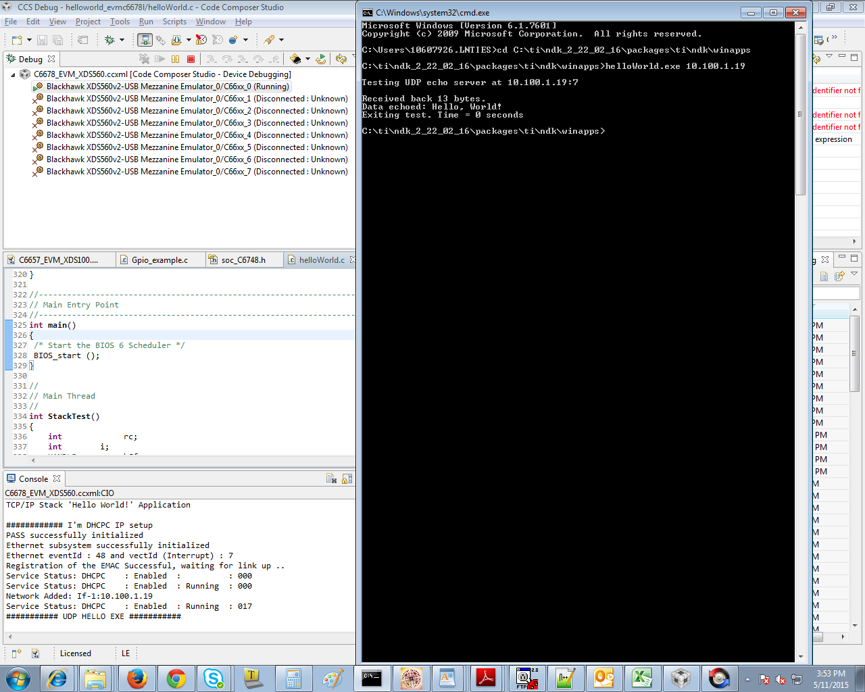
Task: Select the C66xx_4 disconnected core
Action: (x=197, y=135)
